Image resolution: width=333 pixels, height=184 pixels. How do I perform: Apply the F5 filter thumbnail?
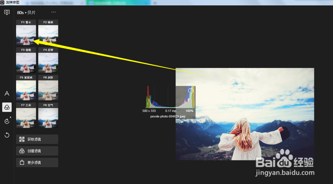click(26, 88)
